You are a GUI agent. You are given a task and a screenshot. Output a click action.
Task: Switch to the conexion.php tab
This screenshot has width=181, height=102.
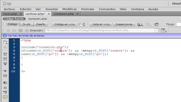tap(64, 14)
